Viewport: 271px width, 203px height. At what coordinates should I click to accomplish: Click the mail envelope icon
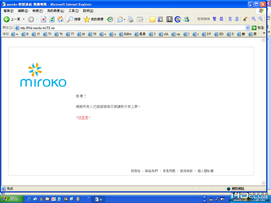[x=120, y=19]
